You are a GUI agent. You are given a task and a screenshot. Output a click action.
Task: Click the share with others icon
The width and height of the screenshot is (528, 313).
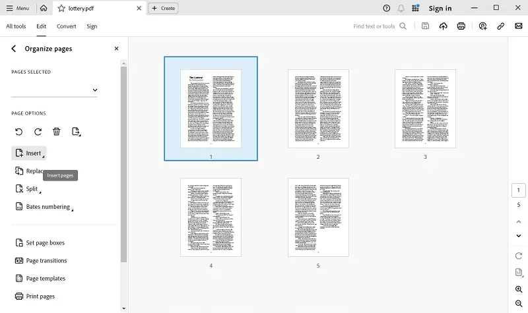(482, 26)
